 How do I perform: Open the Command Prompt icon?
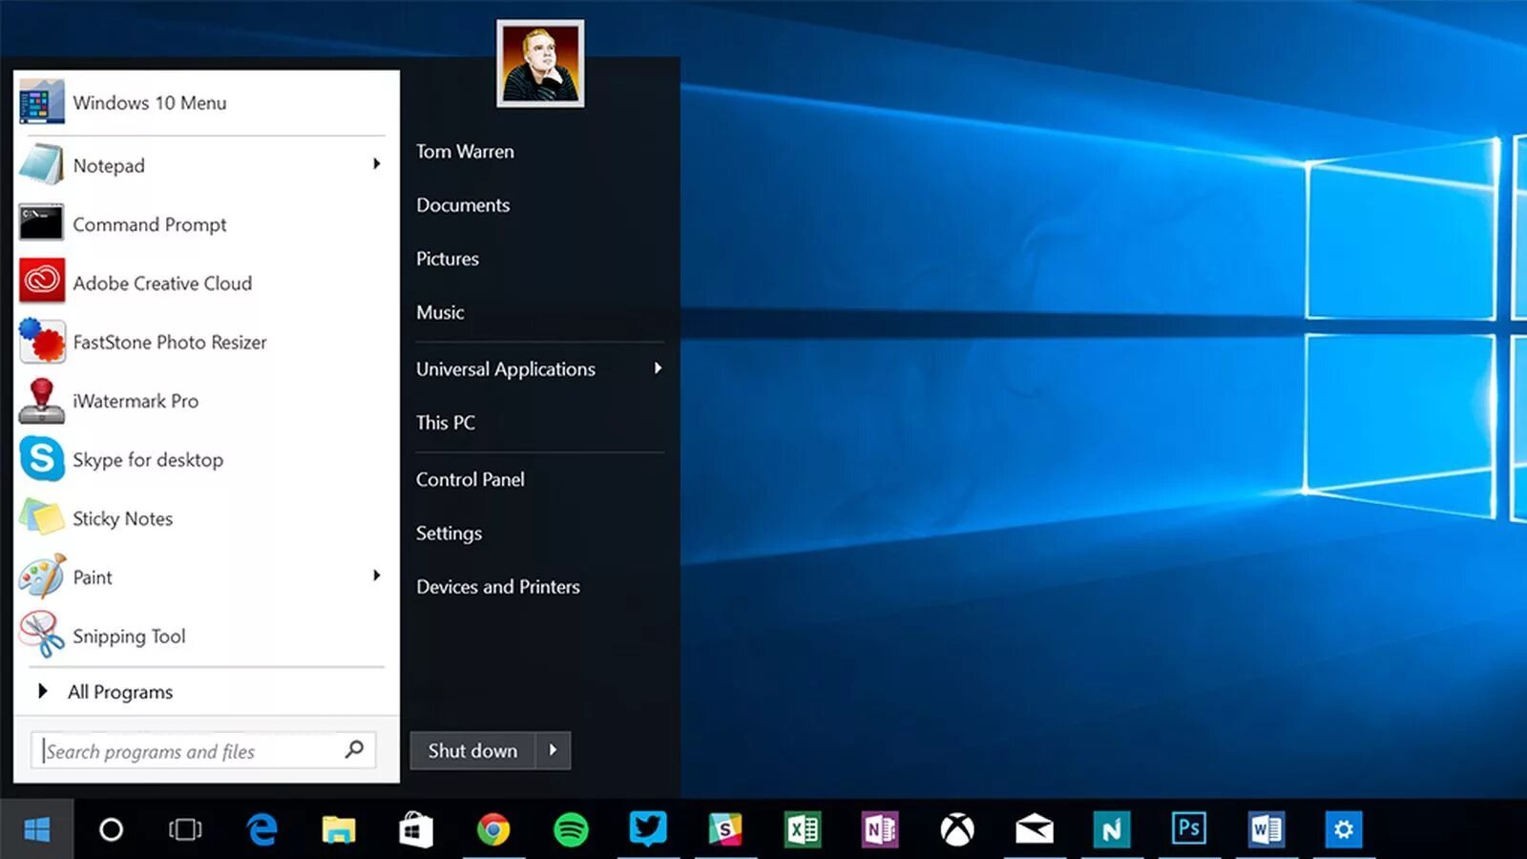(41, 223)
